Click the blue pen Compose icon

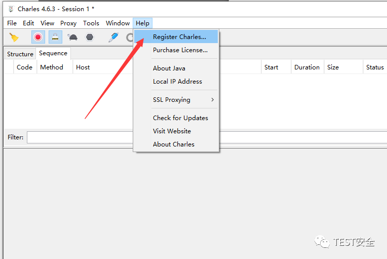[113, 38]
